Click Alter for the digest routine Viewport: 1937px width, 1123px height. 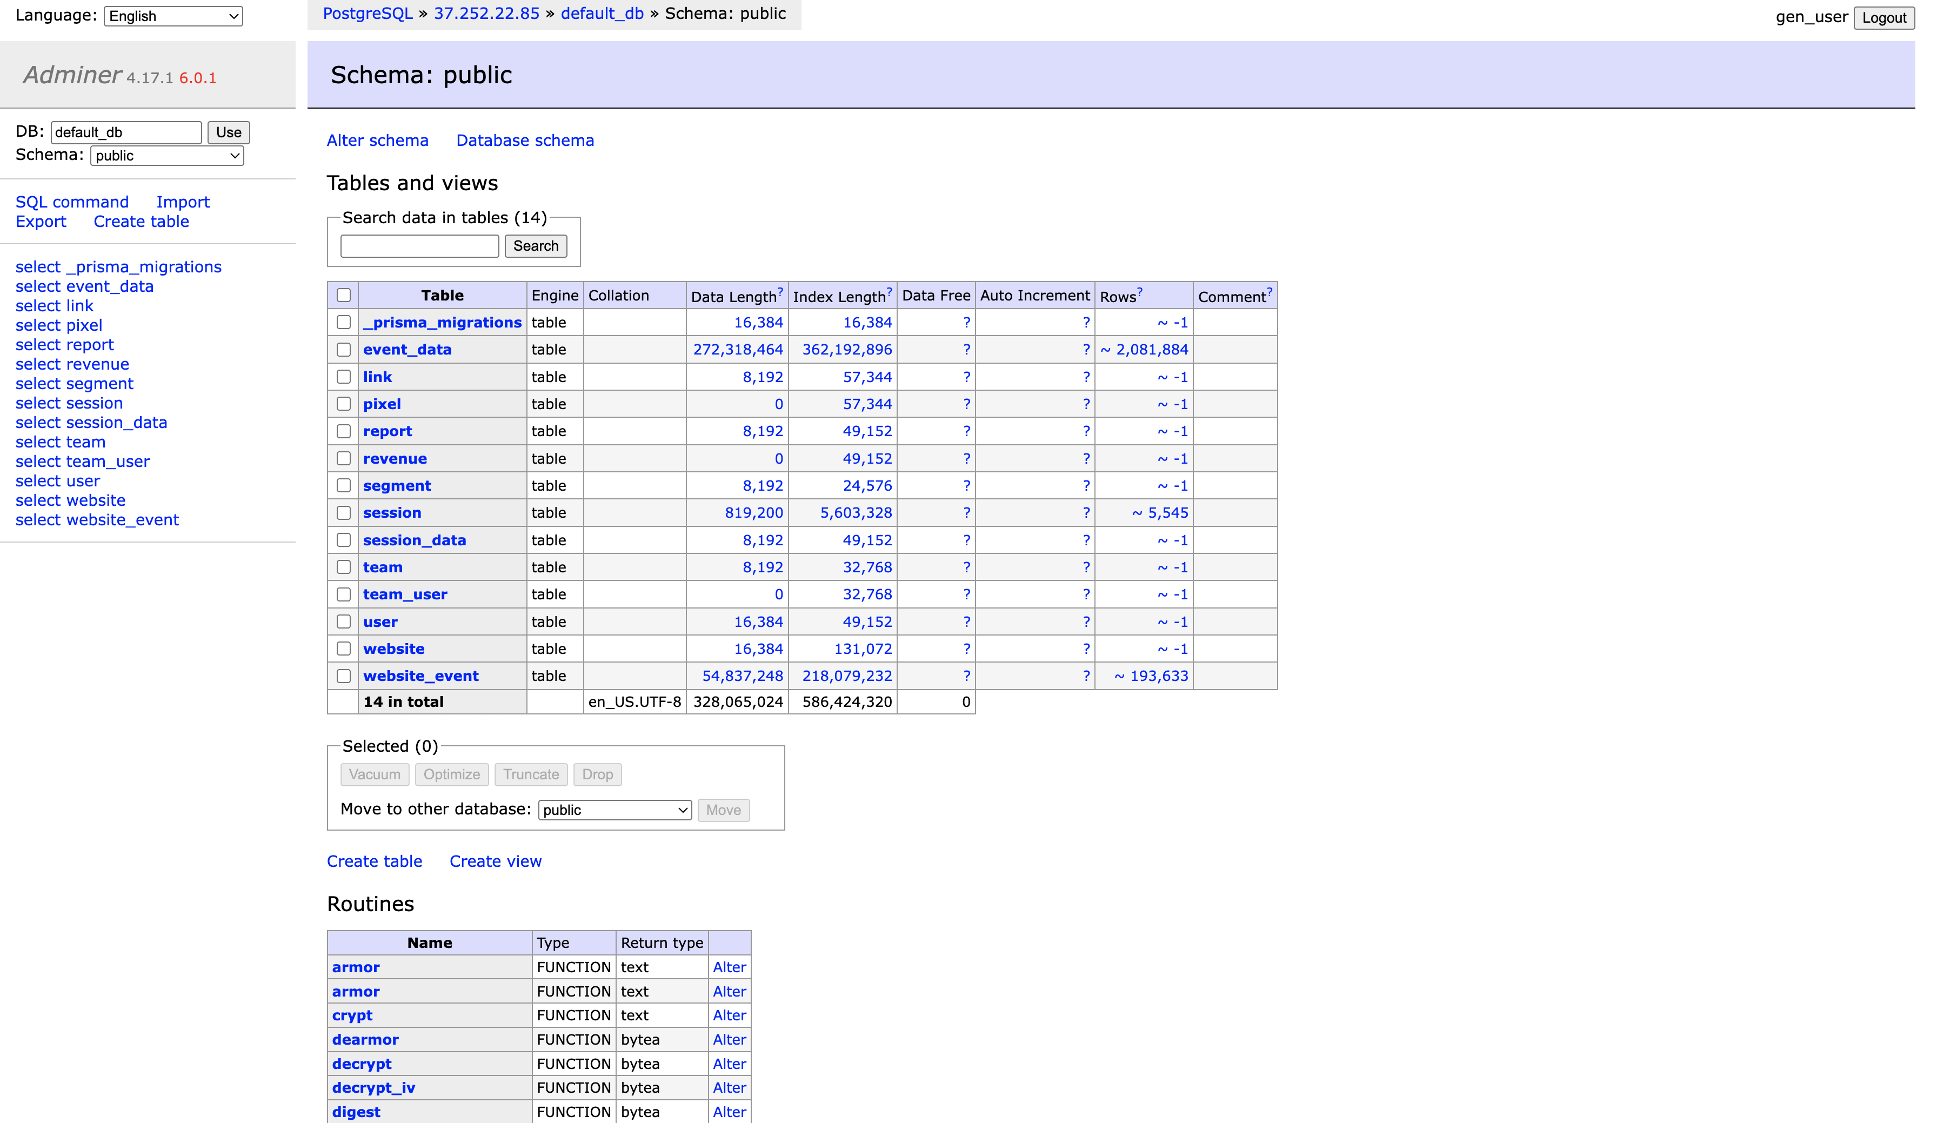(730, 1112)
